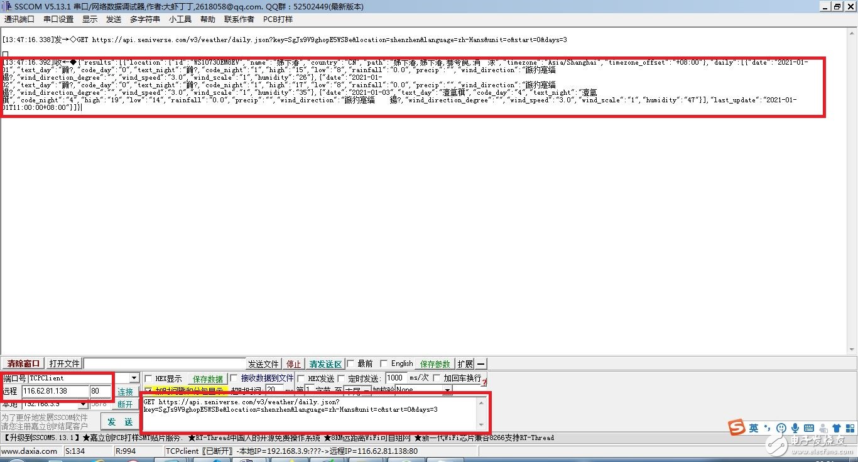Open the 帮助 menu
The image size is (858, 462).
208,19
